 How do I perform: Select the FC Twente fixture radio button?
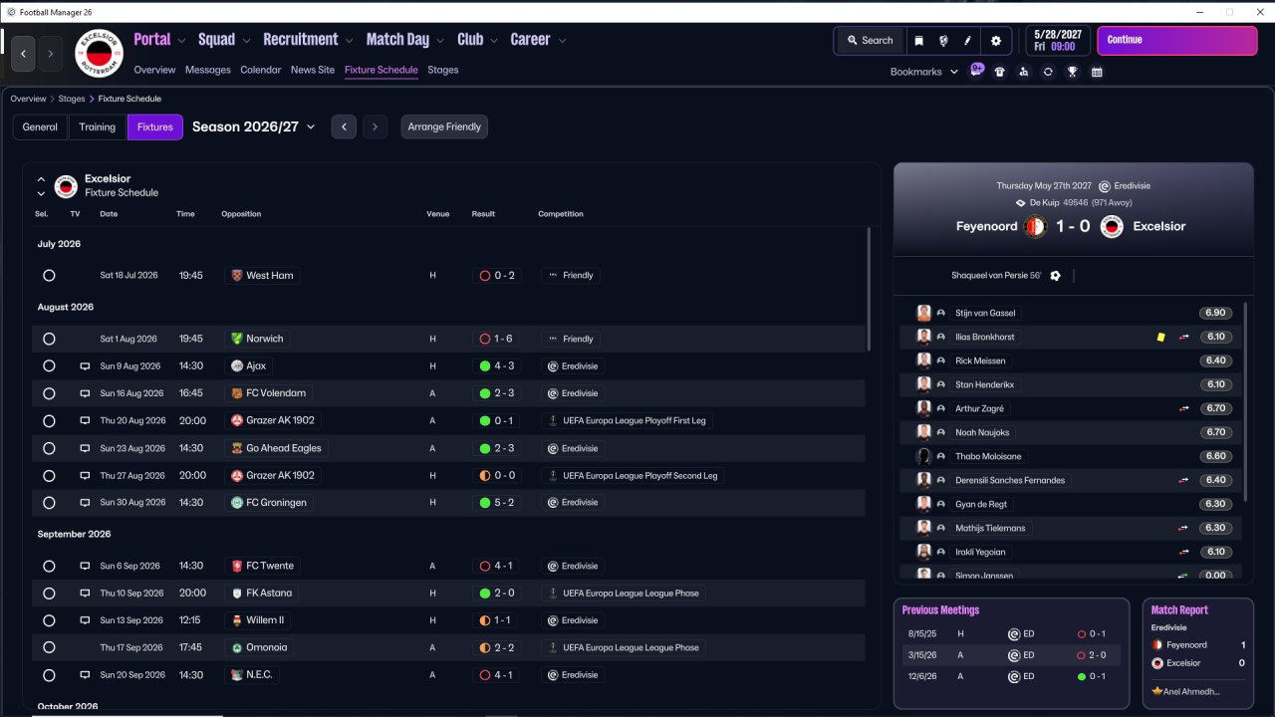coord(49,566)
